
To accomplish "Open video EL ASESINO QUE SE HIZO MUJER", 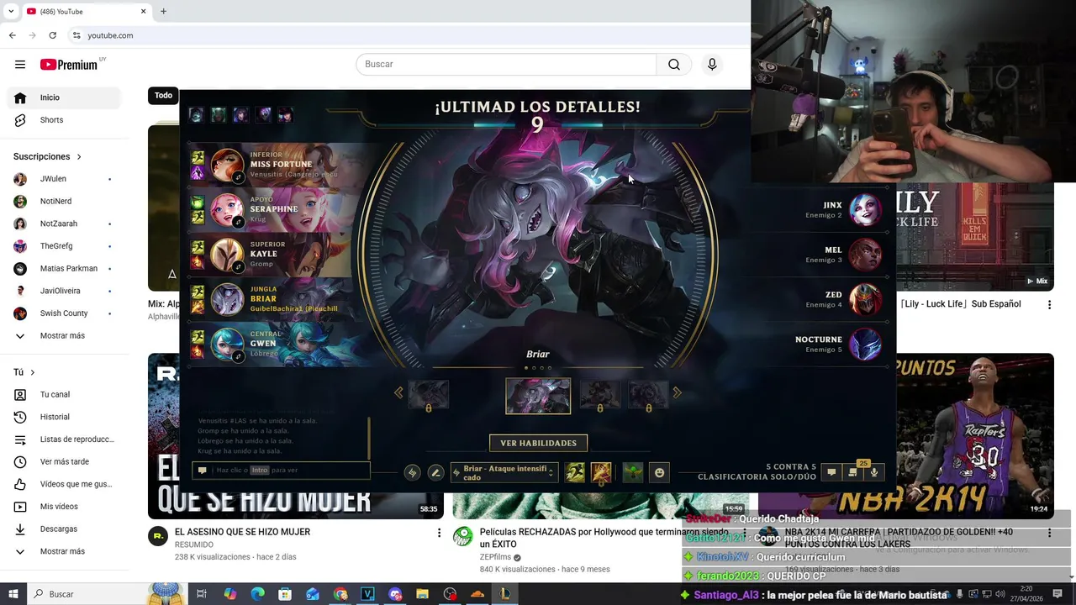I will coord(242,532).
